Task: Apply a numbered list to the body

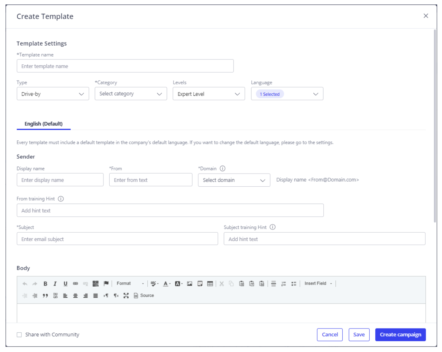Action: click(284, 284)
